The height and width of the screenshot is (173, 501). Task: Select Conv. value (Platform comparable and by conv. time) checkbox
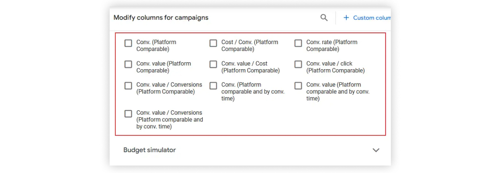click(x=298, y=86)
